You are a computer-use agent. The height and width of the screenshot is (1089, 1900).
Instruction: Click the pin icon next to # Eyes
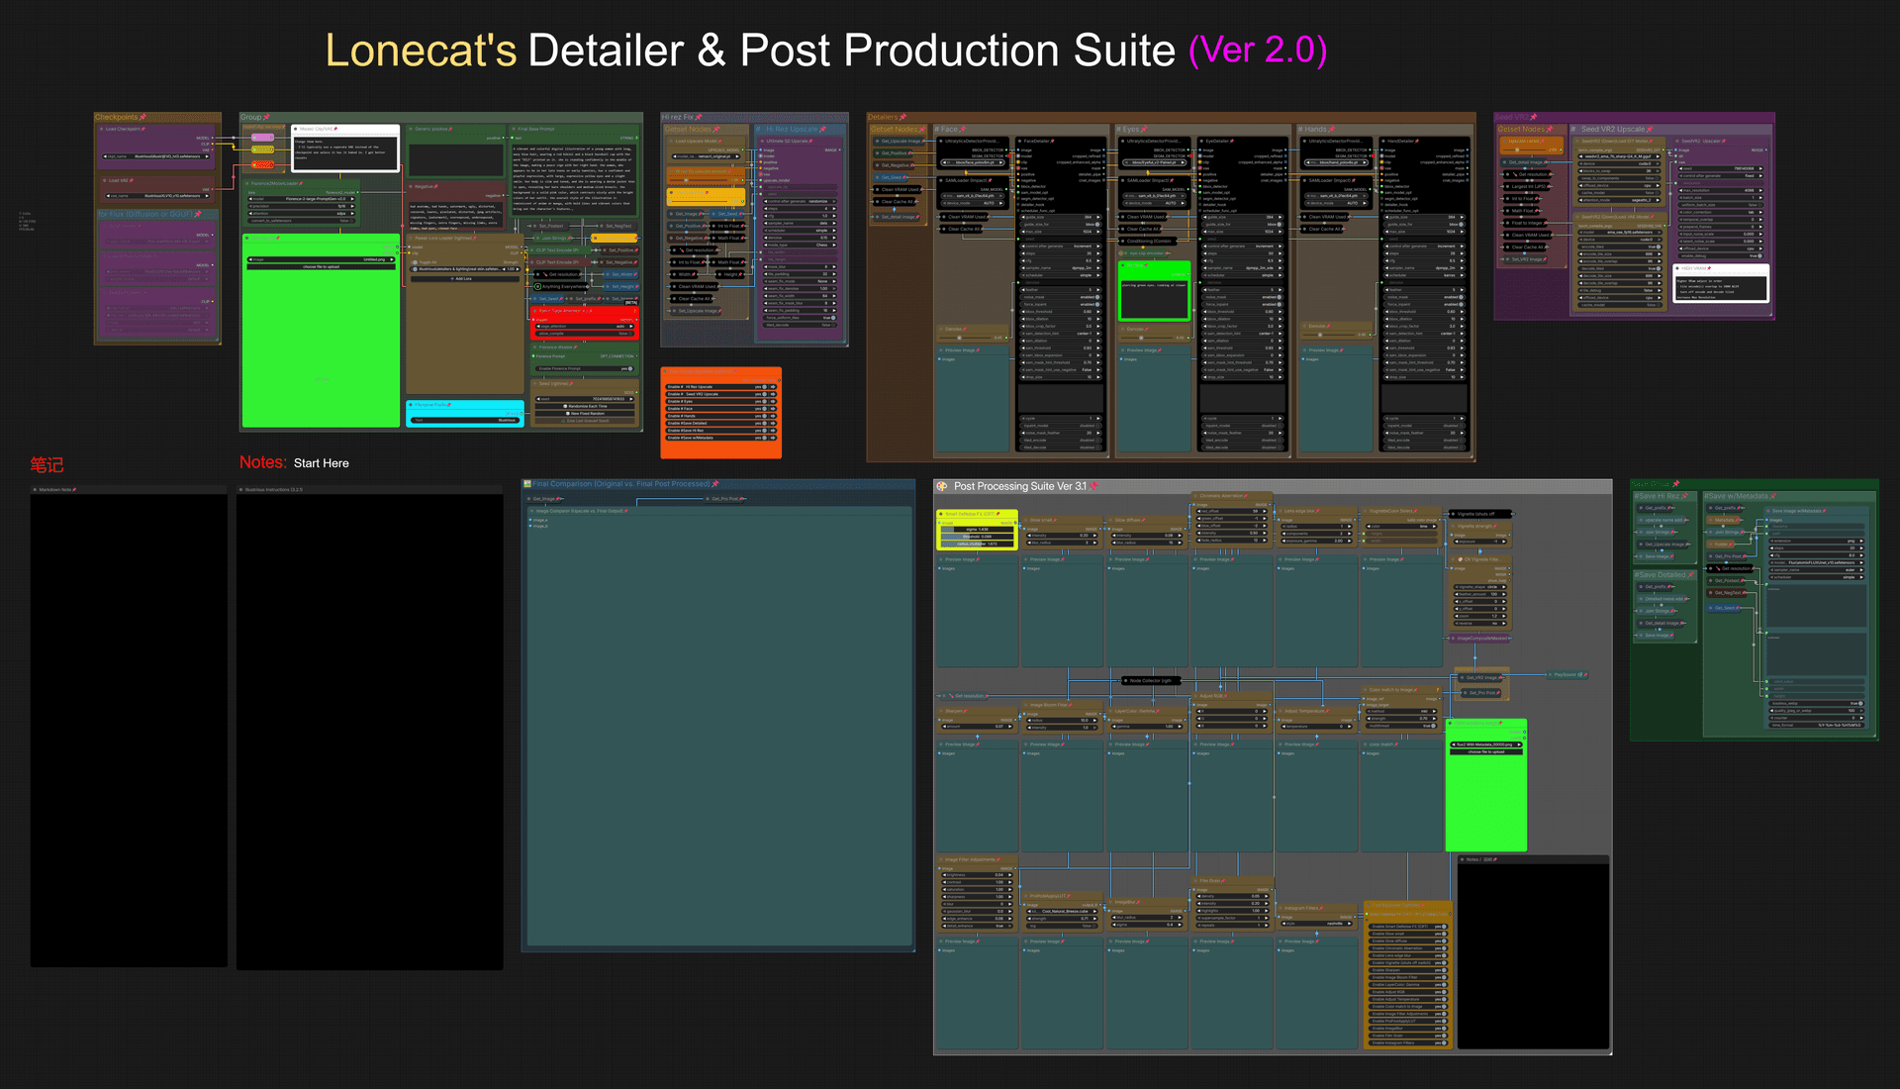click(x=1144, y=129)
